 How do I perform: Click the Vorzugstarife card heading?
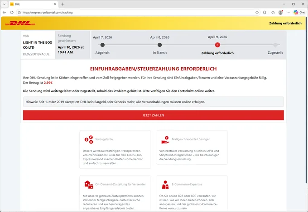pos(104,139)
